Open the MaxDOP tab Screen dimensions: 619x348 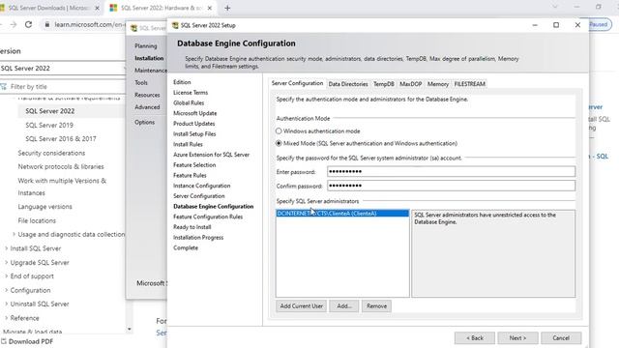point(410,84)
